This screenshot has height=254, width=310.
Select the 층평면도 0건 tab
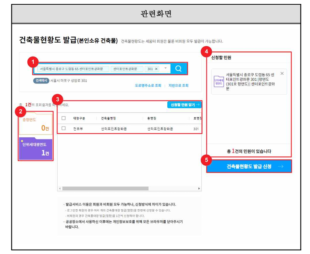(x=36, y=123)
